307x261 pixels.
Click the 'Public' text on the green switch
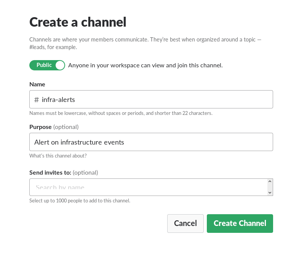pos(44,65)
